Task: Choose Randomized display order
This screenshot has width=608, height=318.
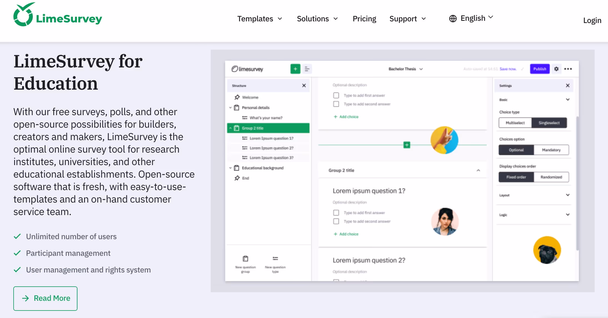Action: pos(551,177)
